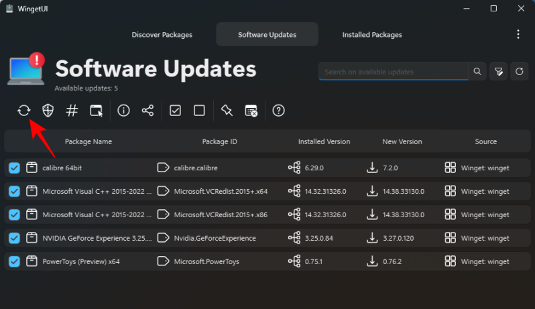Click the manage ignored updates icon
535x309 pixels.
[x=251, y=111]
